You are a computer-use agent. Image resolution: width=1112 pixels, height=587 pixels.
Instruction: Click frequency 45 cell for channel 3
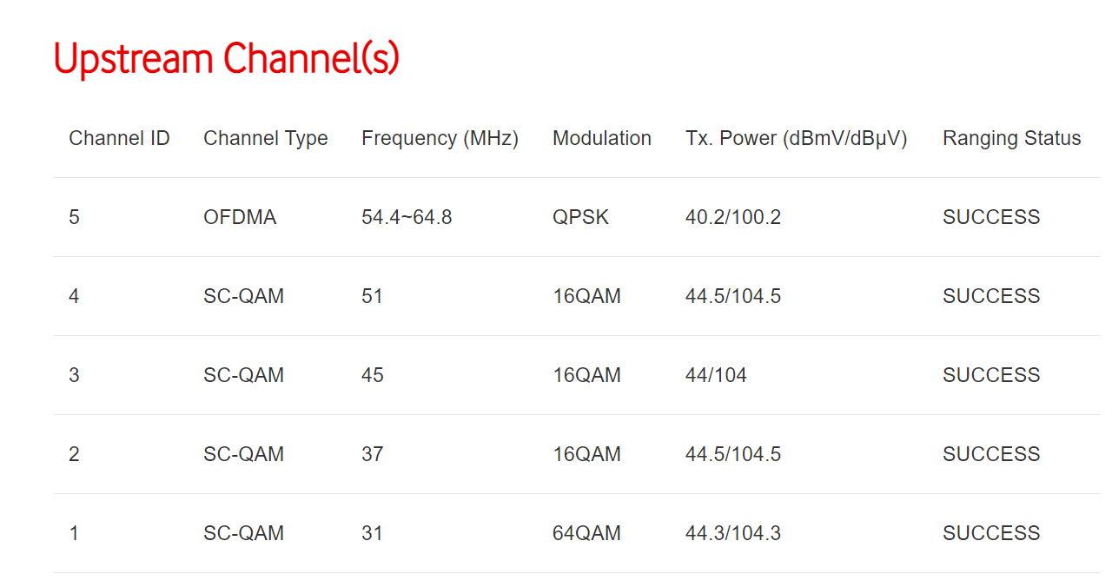(x=372, y=375)
